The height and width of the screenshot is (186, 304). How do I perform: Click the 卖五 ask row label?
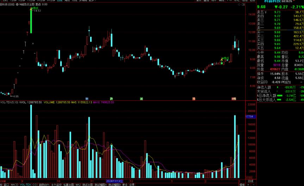coord(260,12)
